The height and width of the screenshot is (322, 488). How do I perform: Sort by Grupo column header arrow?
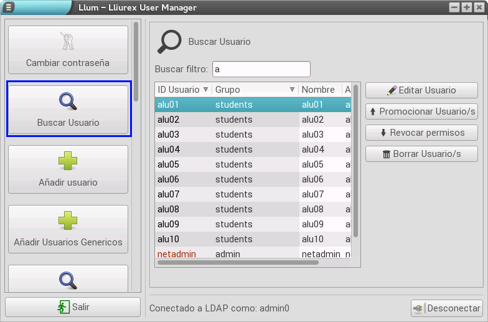pyautogui.click(x=292, y=90)
